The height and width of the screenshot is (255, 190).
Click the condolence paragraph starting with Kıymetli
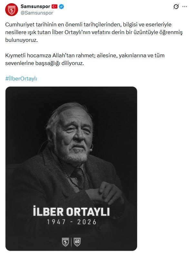pyautogui.click(x=85, y=59)
